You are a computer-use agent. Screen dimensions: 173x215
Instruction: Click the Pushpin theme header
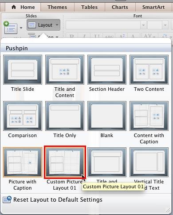(86, 48)
